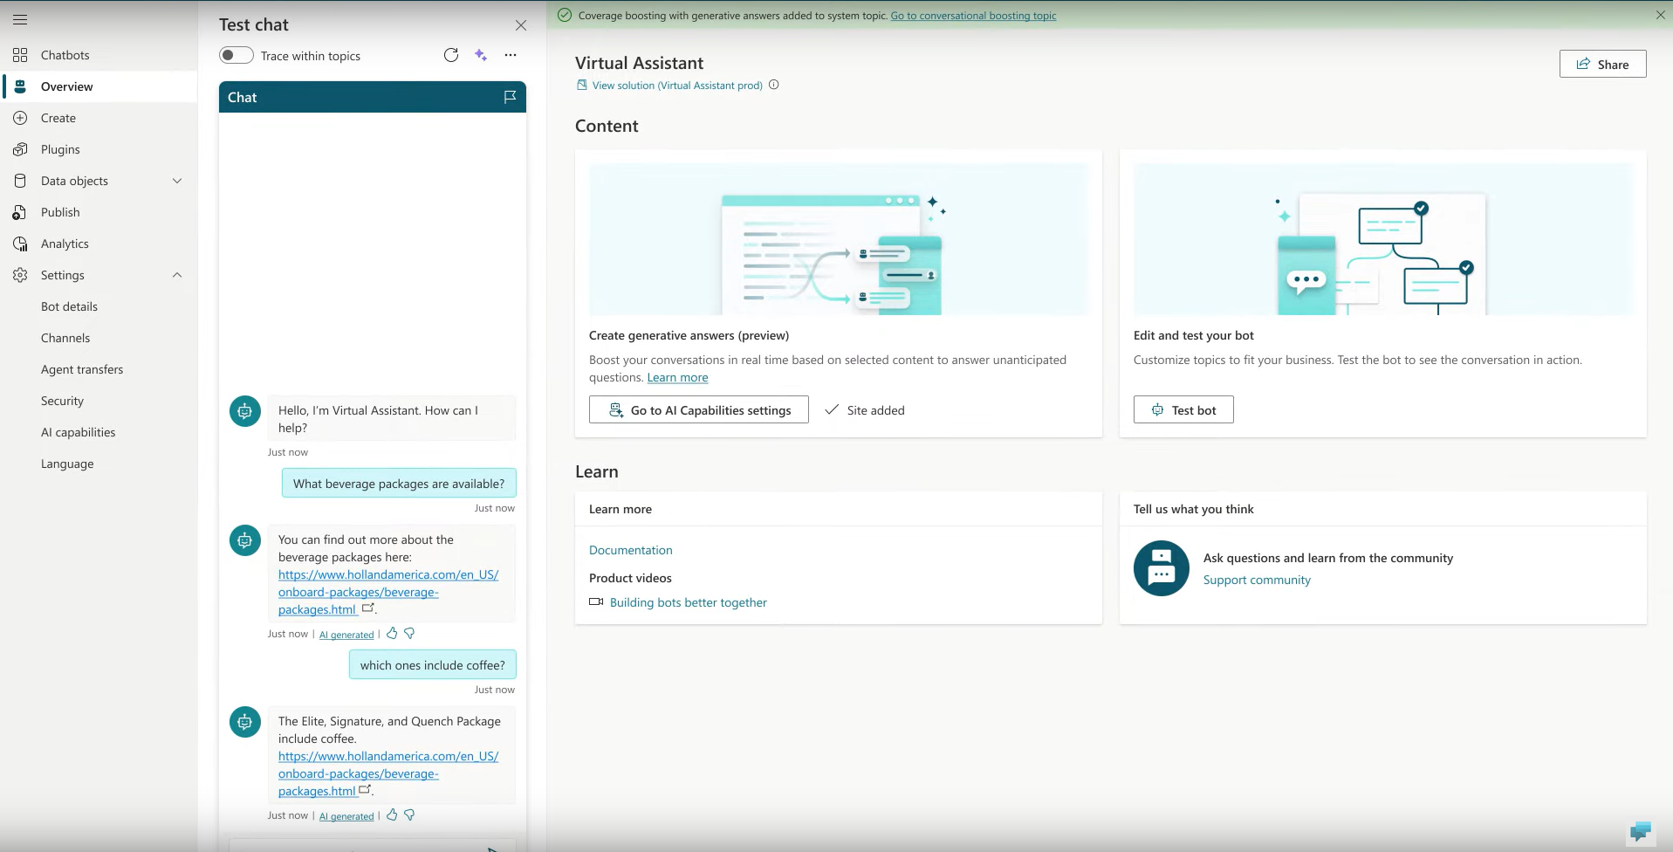Select the Chatbots icon in sidebar
Viewport: 1673px width, 852px height.
pyautogui.click(x=19, y=55)
